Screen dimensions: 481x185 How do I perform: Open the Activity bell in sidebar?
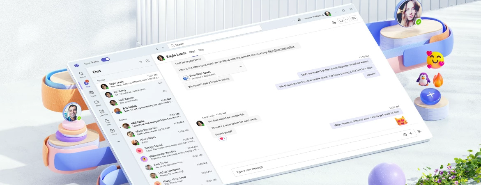(x=82, y=75)
